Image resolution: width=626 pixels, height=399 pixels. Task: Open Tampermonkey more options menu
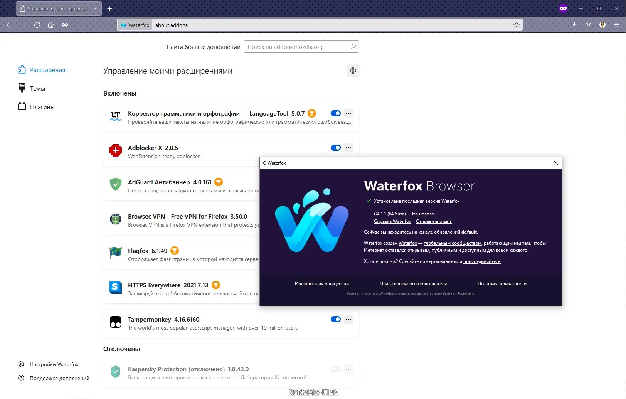[348, 319]
